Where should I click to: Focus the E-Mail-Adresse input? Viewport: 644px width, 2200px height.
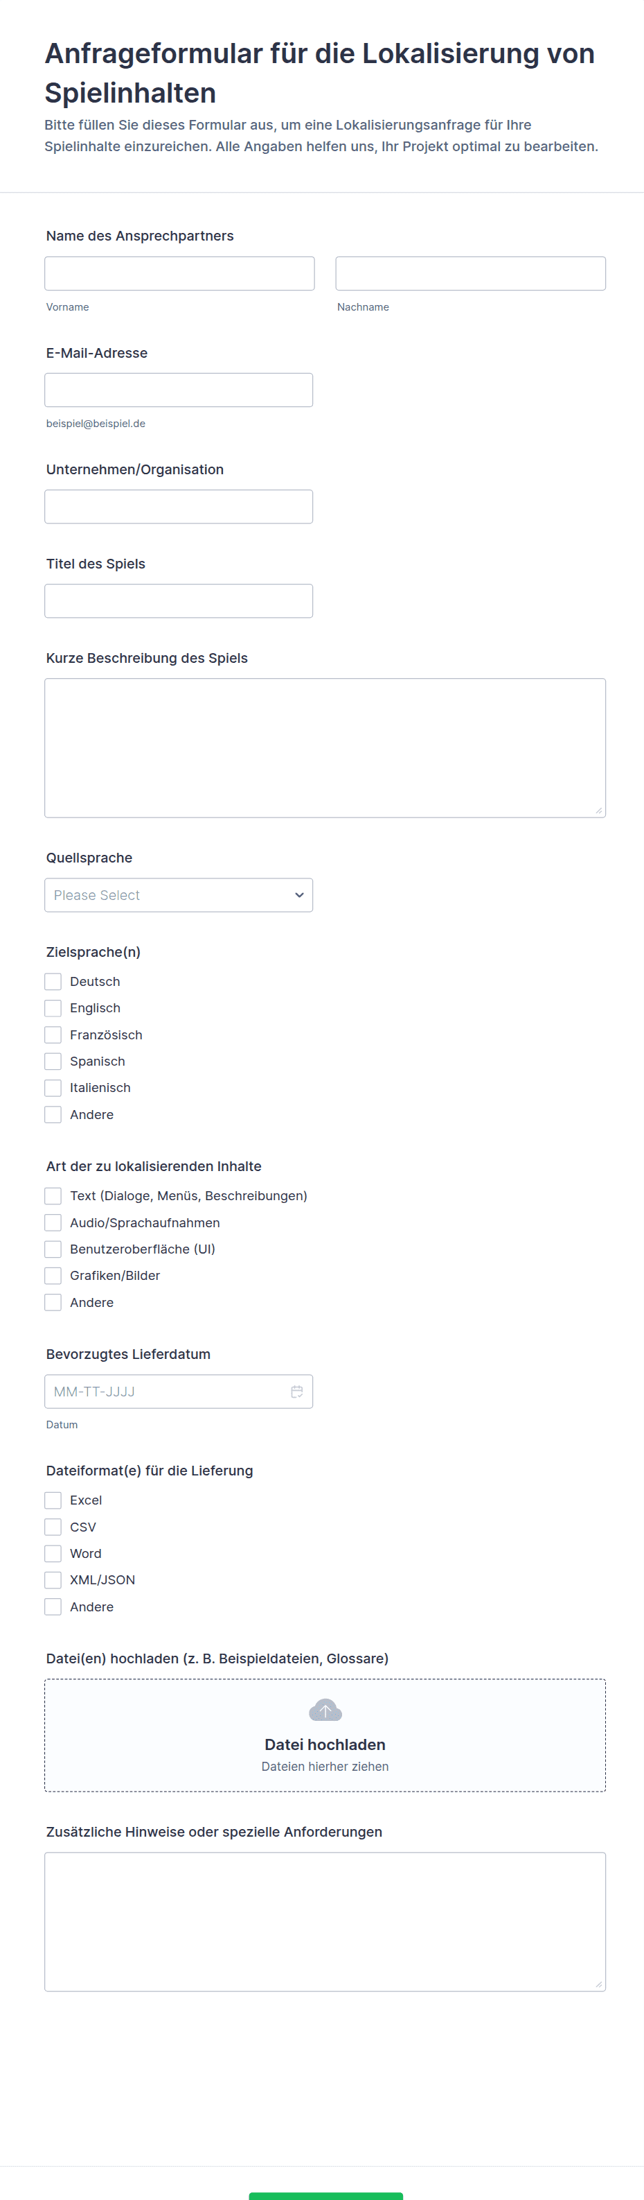178,390
